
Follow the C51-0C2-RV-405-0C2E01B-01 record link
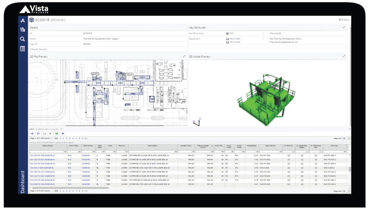[44, 156]
